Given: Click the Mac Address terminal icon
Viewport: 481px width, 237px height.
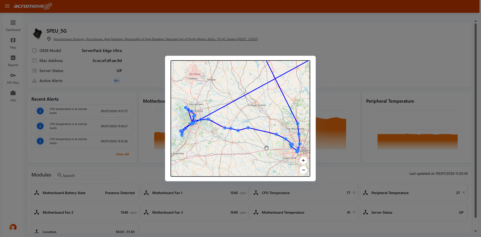Looking at the screenshot, I should [34, 61].
